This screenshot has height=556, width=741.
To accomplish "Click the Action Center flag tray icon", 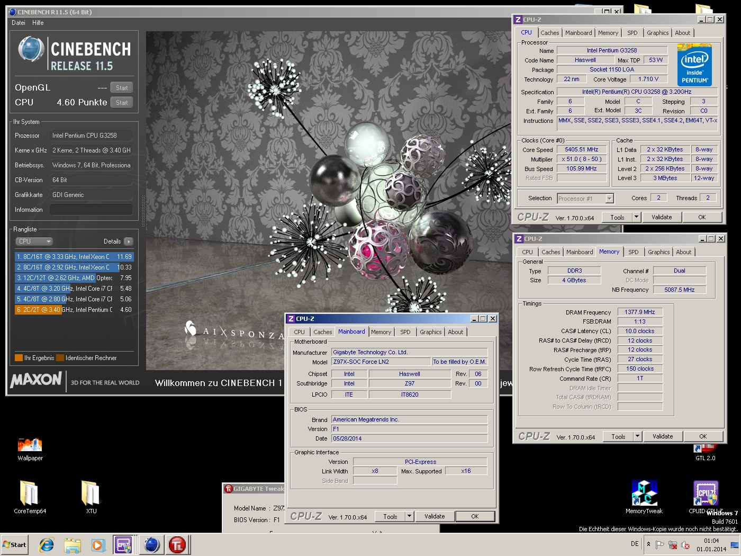I will point(660,544).
